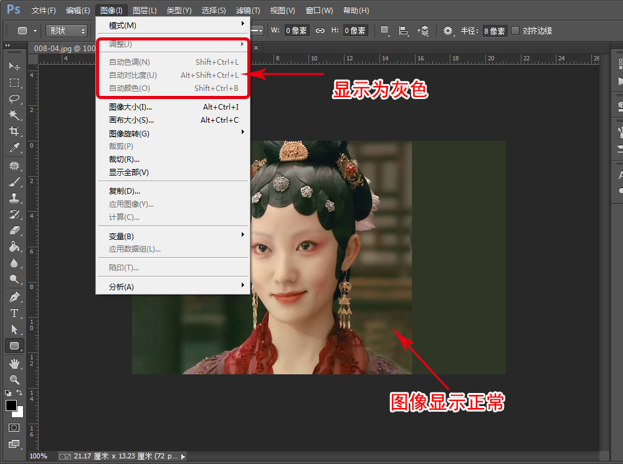Image resolution: width=623 pixels, height=464 pixels.
Task: Select the History Brush tool
Action: [x=14, y=214]
